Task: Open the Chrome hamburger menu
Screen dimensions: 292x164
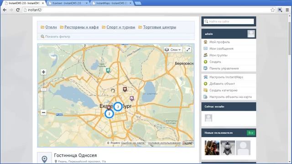Action: click(287, 10)
